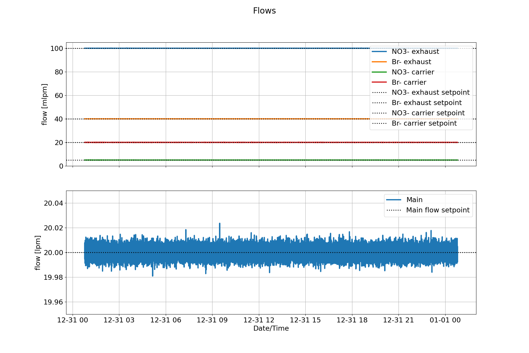Click the tallest spike in Main flow trace

220,224
